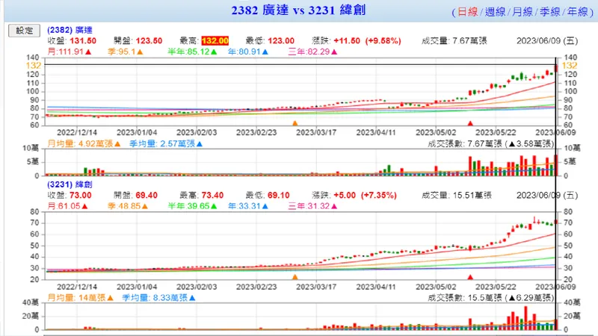The width and height of the screenshot is (598, 336).
Task: Click 廣達 half-year average 半年:85.12
Action: click(x=193, y=52)
